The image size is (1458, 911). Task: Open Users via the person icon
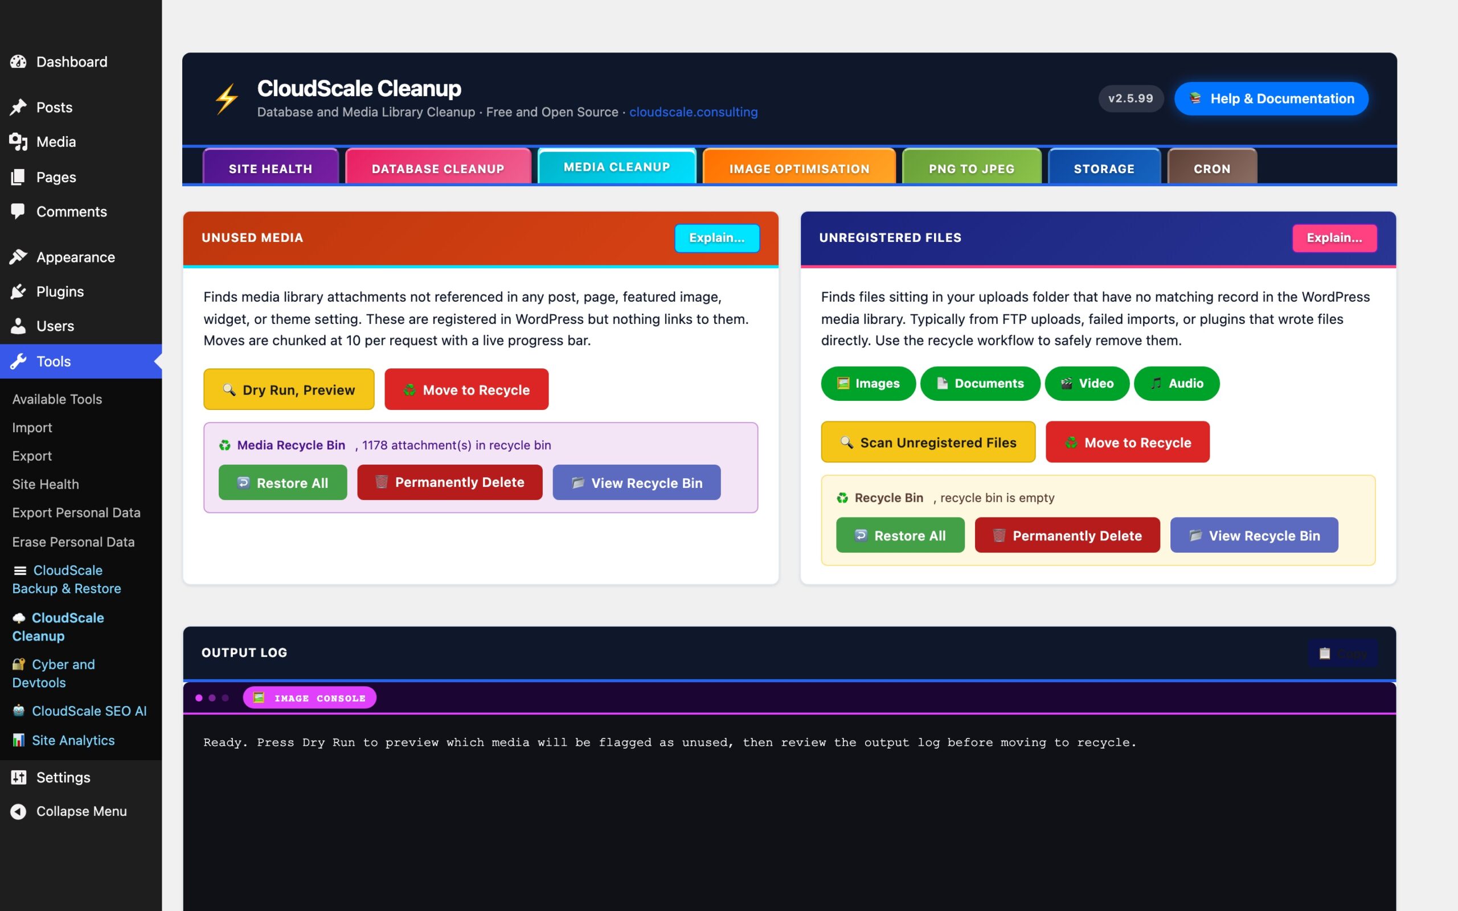(x=18, y=326)
